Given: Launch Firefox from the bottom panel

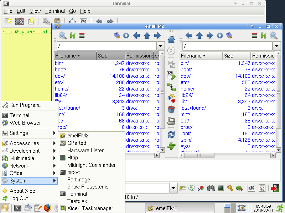Looking at the screenshot, I should [x=47, y=208].
